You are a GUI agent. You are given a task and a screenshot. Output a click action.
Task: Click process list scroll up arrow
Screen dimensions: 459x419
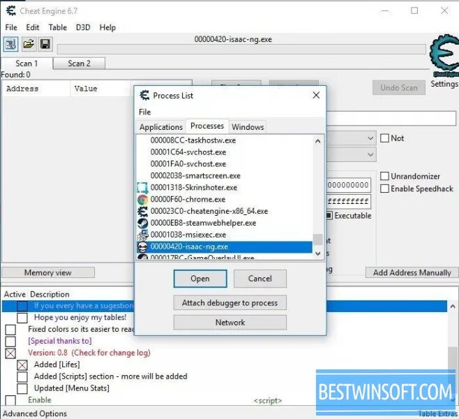click(318, 142)
